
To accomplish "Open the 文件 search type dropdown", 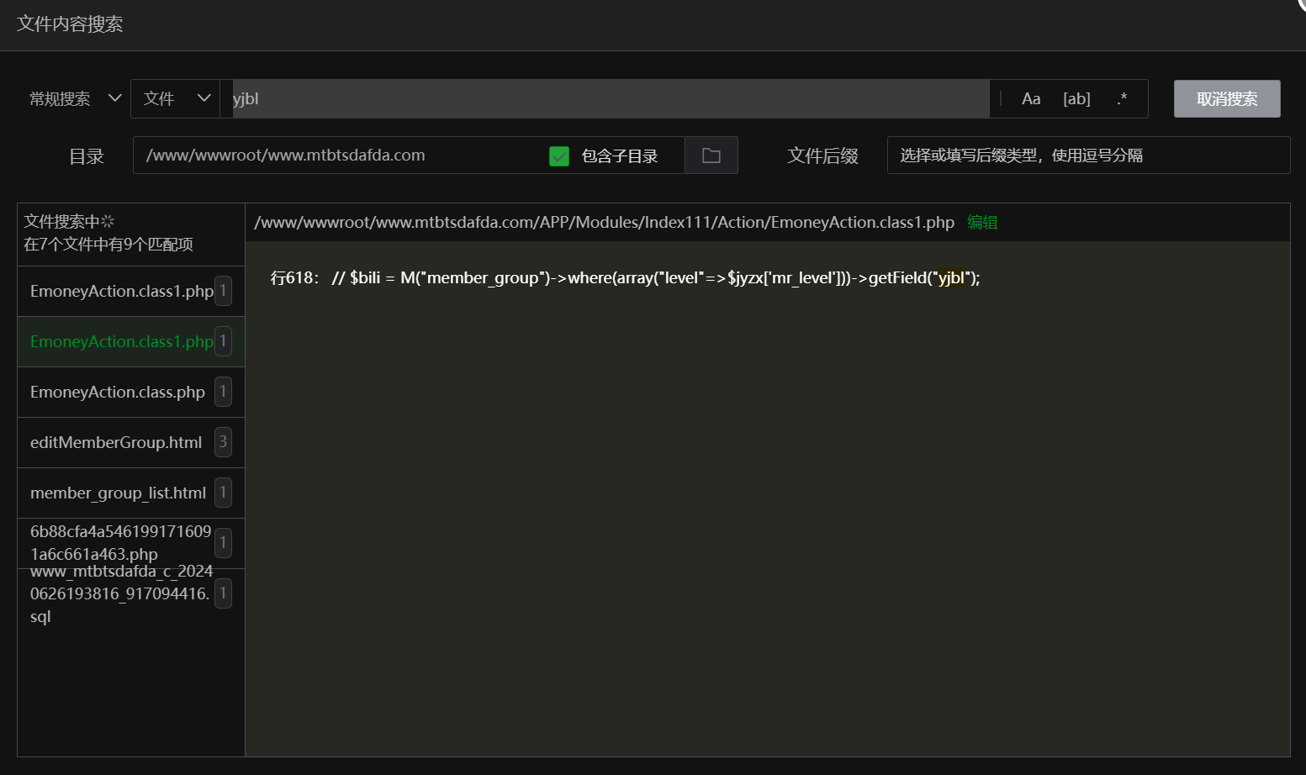I will tap(175, 99).
